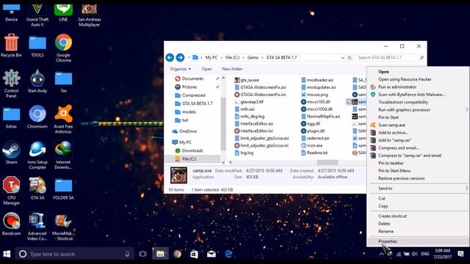Open Internet Download Manager desktop icon

pyautogui.click(x=63, y=155)
